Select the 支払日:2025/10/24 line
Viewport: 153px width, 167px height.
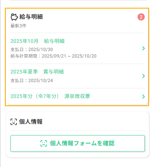(32, 80)
